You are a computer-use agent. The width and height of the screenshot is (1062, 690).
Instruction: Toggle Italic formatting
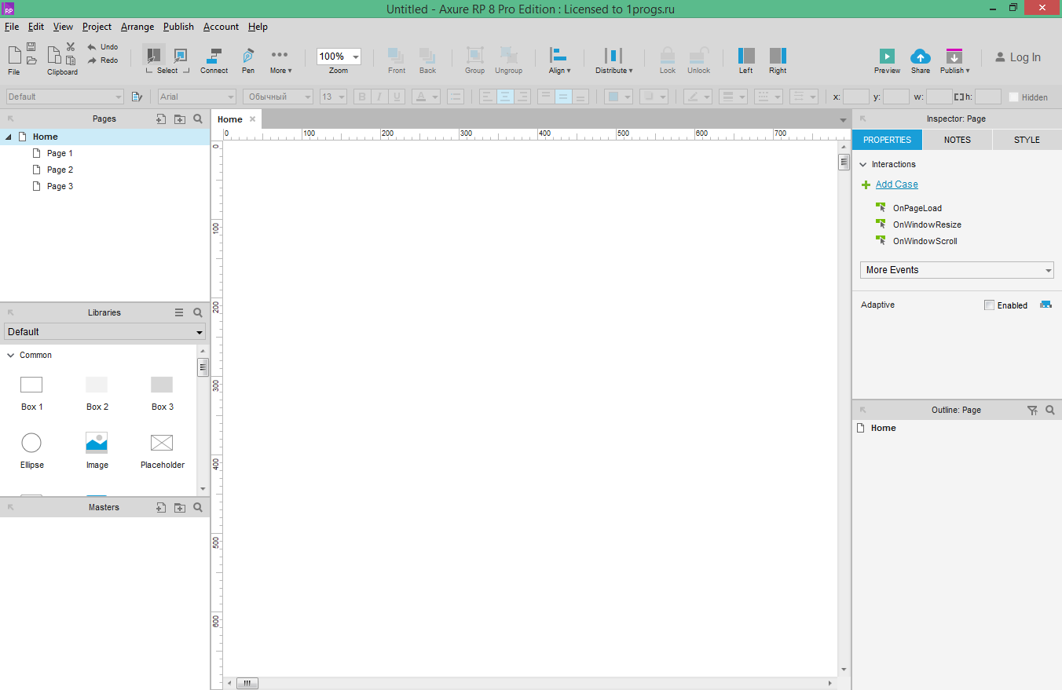pyautogui.click(x=379, y=97)
